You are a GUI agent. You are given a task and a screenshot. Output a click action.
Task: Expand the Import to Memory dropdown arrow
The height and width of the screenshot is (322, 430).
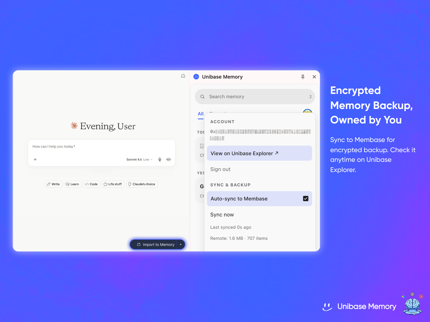pyautogui.click(x=181, y=244)
